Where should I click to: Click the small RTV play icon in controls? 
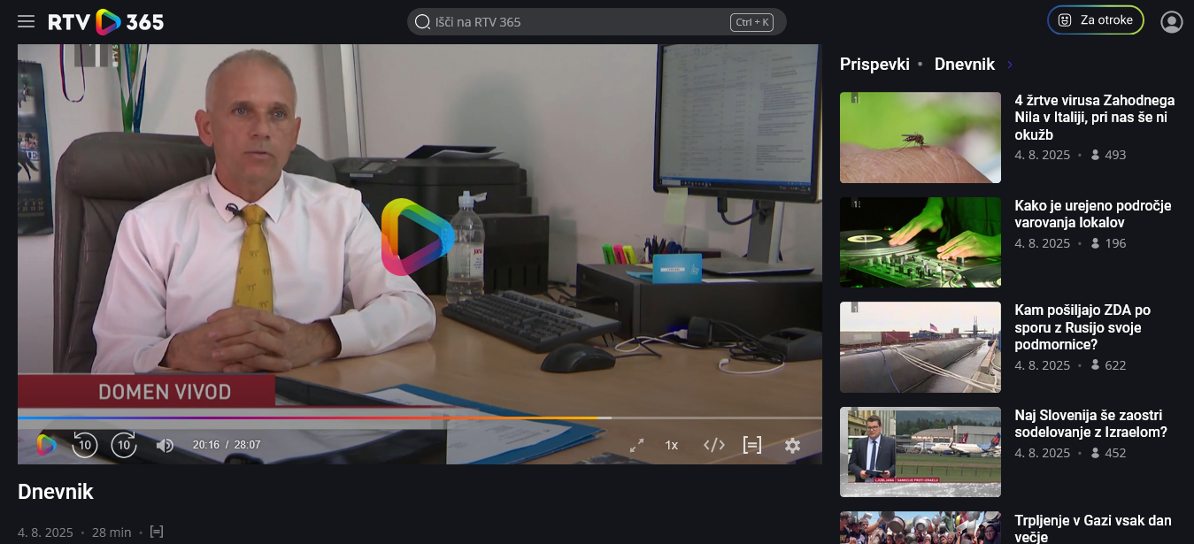click(46, 445)
